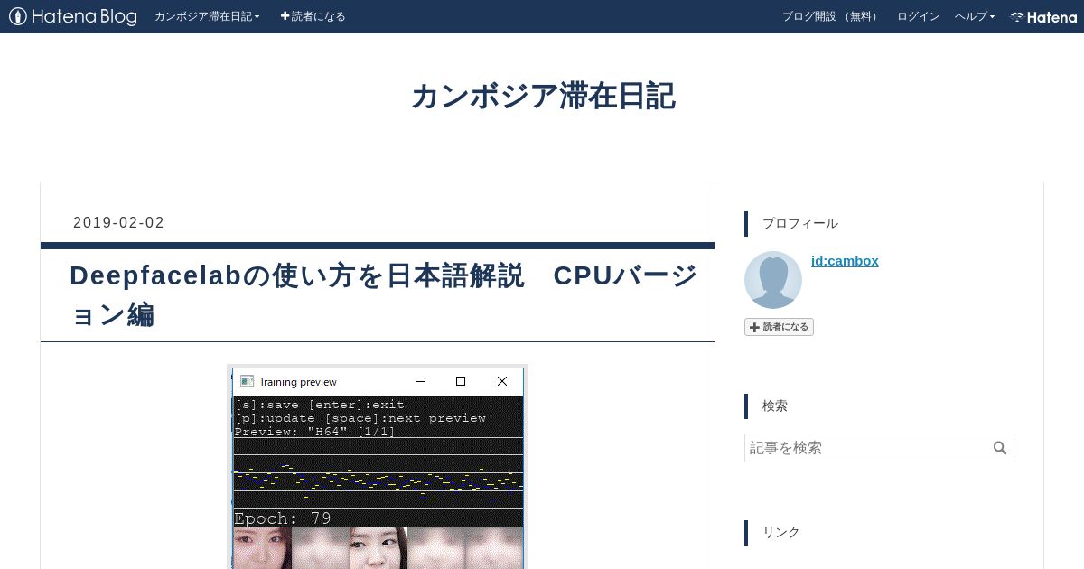Expand the ヘルプ dropdown menu
1084x569 pixels.
(x=975, y=16)
